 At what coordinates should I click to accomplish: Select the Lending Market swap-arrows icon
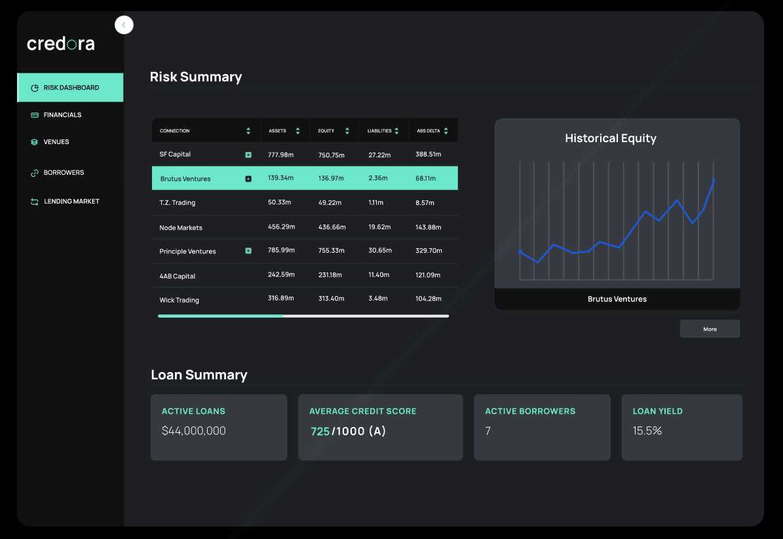(x=33, y=201)
